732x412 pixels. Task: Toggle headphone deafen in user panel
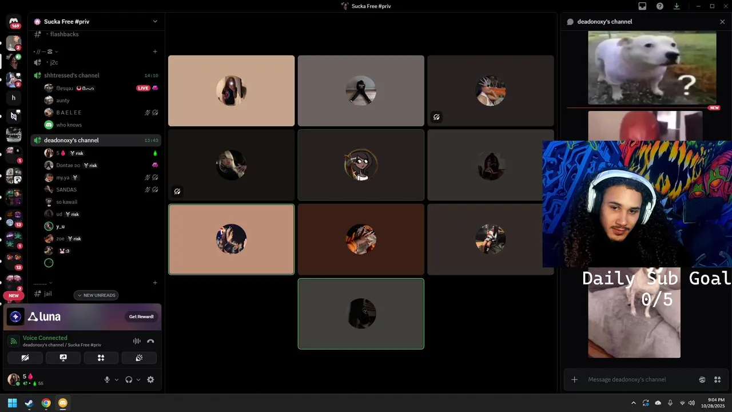(129, 379)
